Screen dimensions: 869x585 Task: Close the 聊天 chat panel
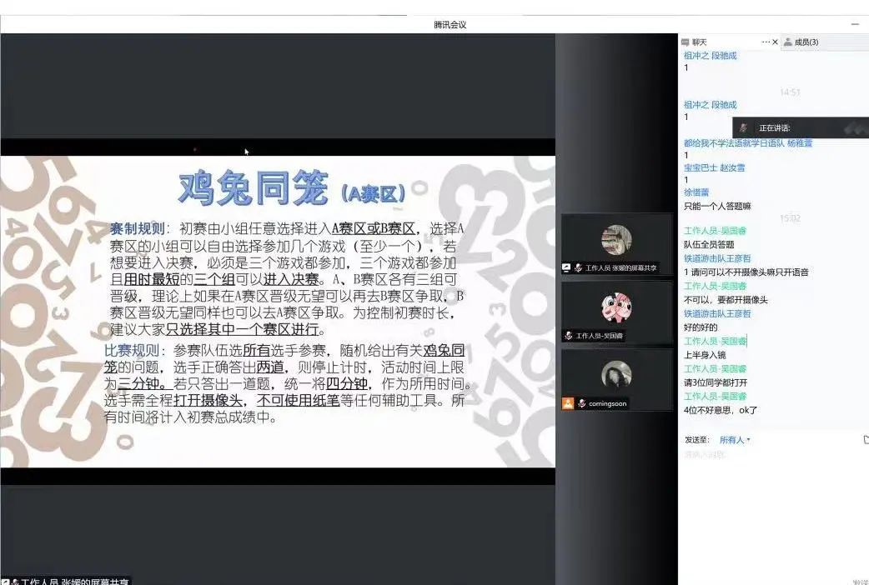click(775, 42)
